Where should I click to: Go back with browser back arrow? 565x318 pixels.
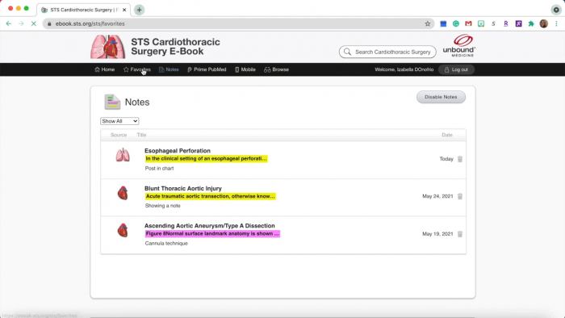(9, 23)
